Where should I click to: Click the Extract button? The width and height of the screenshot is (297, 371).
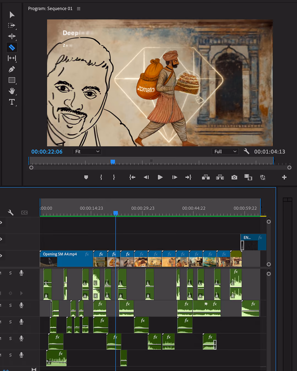[x=220, y=178]
